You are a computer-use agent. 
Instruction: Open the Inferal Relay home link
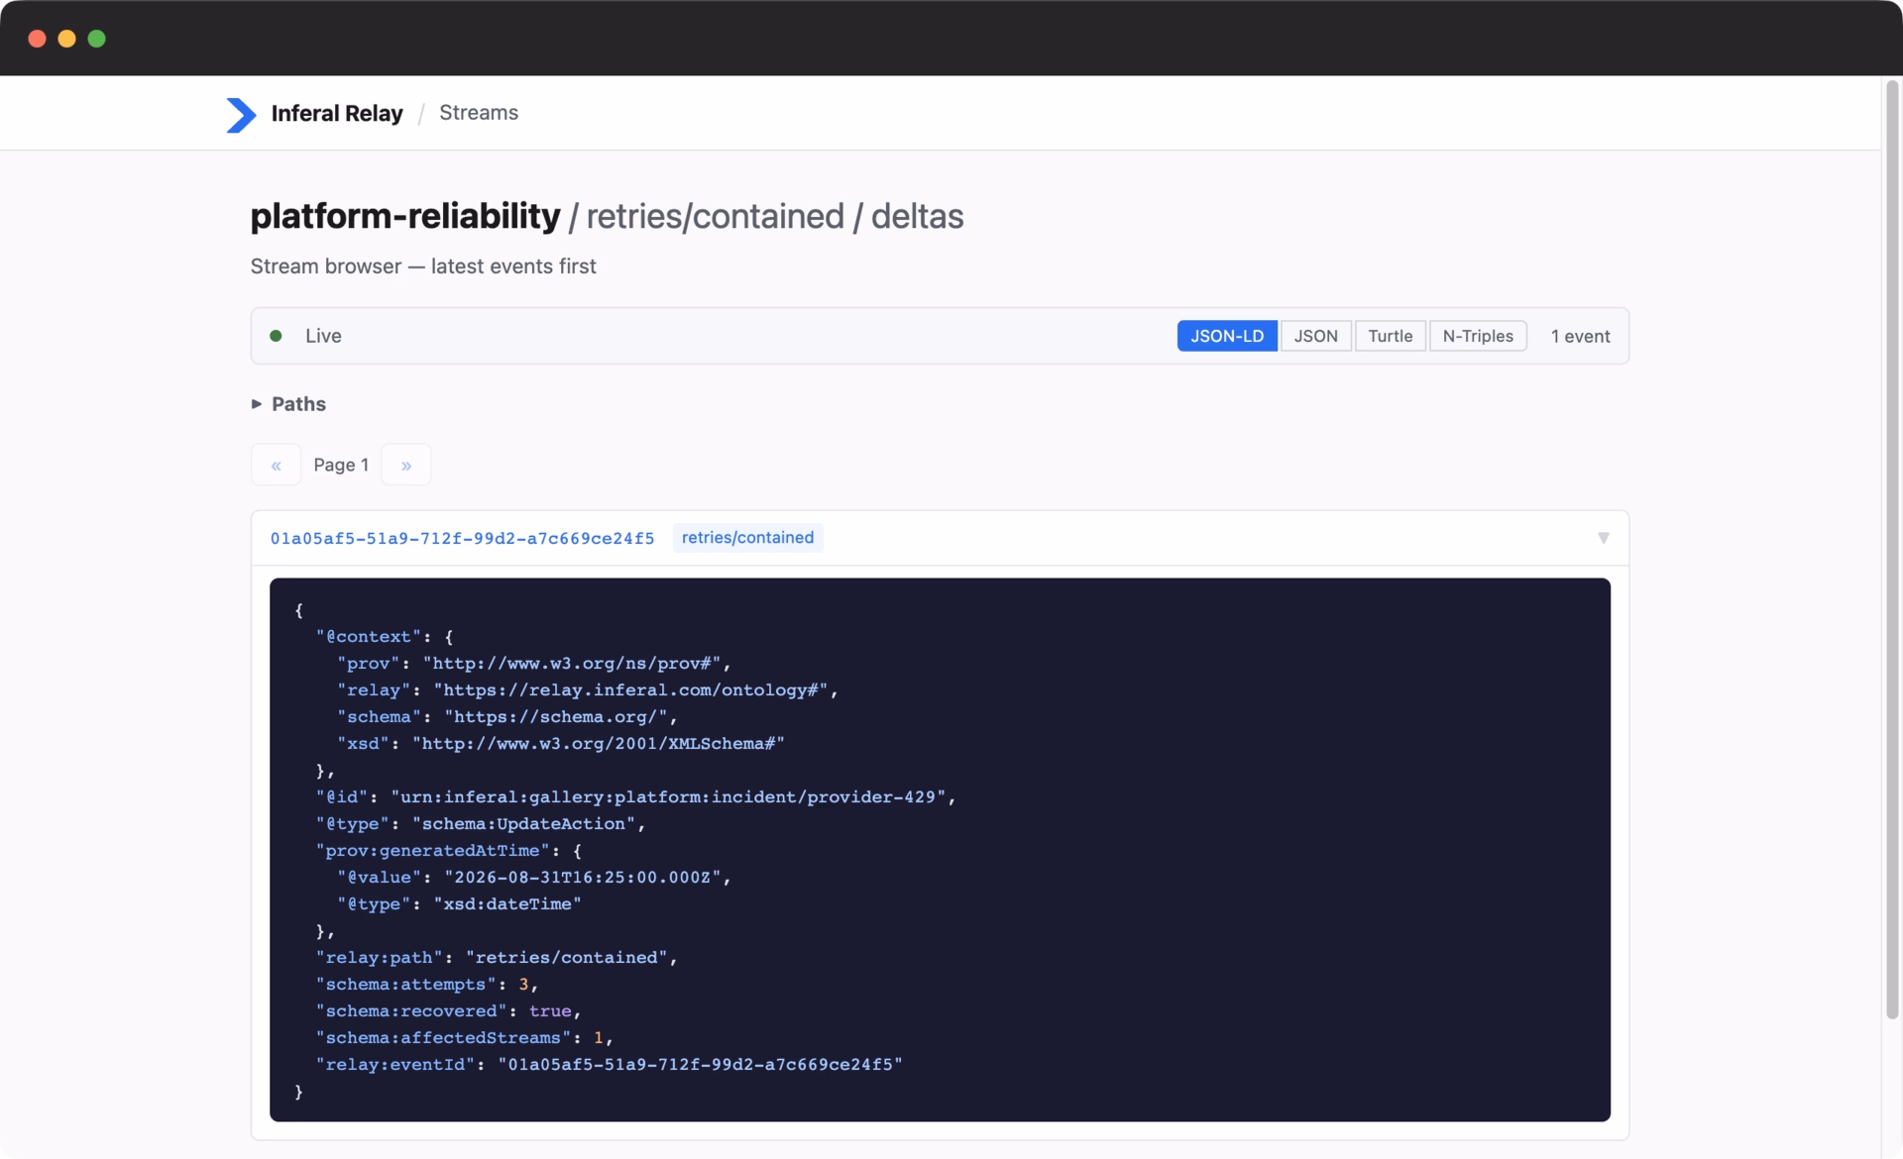(x=336, y=113)
